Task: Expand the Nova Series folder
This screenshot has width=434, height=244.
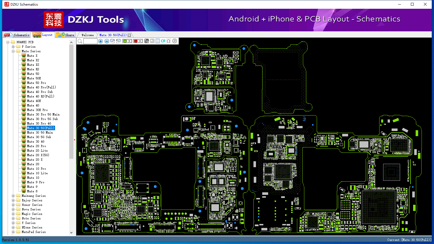Action: [13, 209]
